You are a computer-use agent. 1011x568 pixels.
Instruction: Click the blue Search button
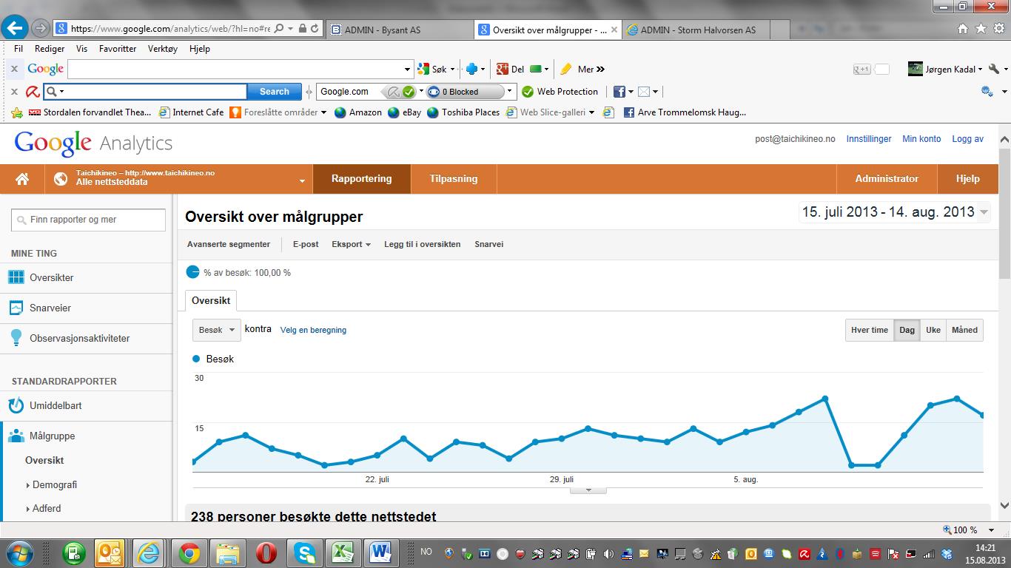click(x=274, y=92)
